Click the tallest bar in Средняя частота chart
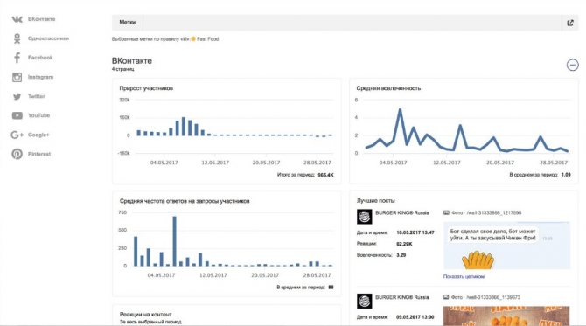This screenshot has height=326, width=586. pyautogui.click(x=175, y=241)
